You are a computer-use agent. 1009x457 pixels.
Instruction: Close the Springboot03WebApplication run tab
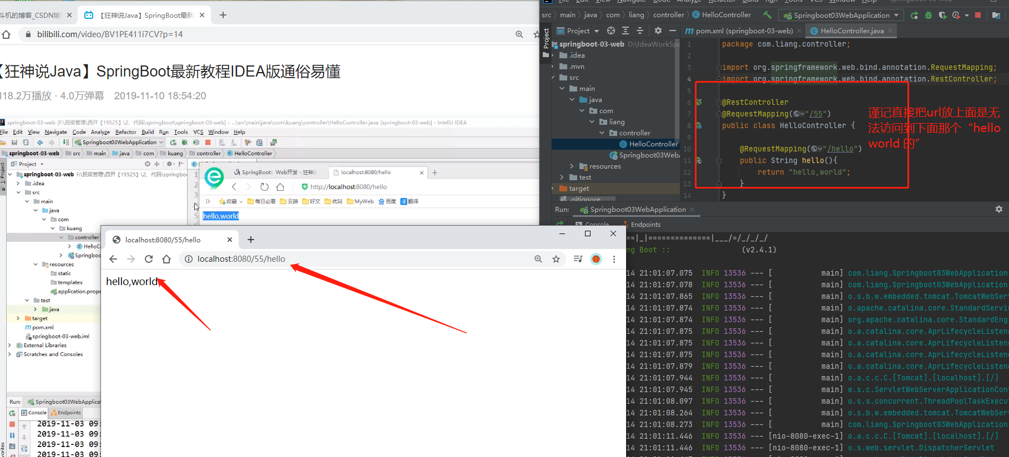tap(692, 210)
